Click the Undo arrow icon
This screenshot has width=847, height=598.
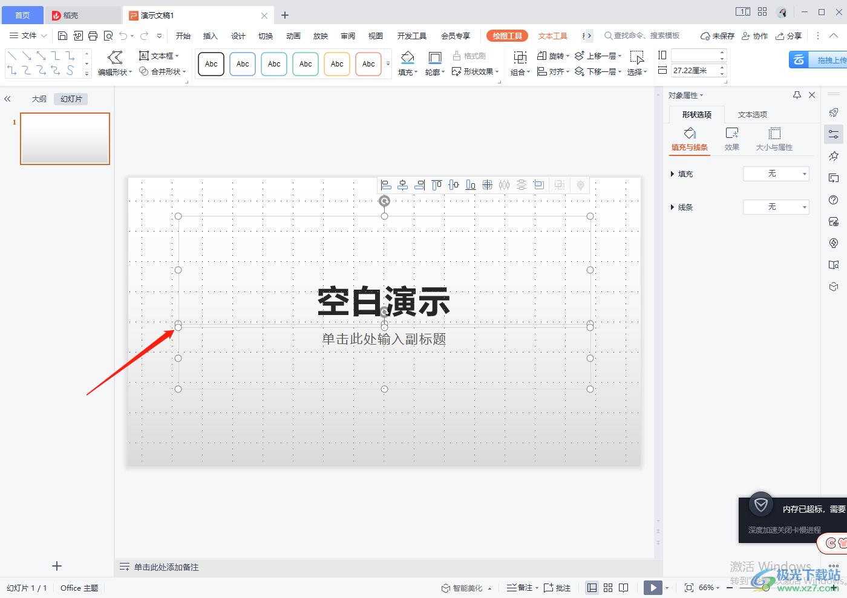tap(123, 36)
